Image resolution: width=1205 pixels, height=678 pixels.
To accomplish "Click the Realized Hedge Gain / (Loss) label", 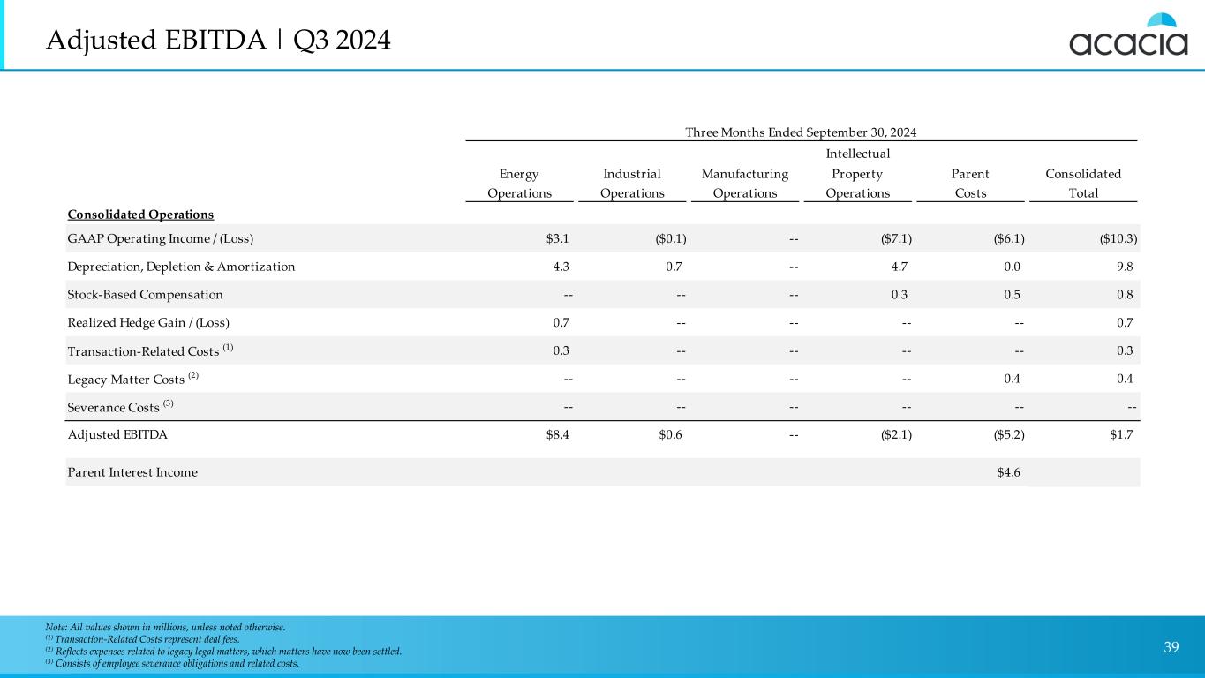I will coord(148,323).
